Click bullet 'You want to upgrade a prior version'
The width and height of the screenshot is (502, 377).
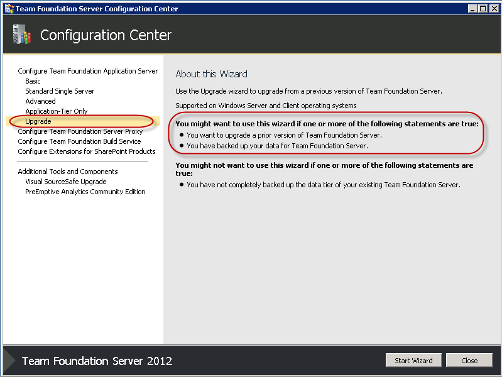pos(284,135)
